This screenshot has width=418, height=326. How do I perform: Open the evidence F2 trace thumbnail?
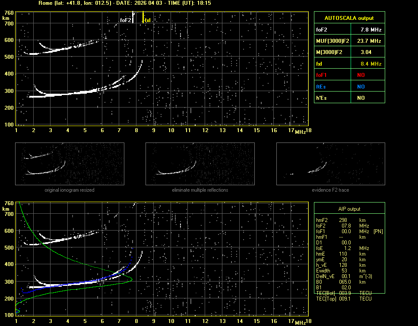click(x=330, y=164)
